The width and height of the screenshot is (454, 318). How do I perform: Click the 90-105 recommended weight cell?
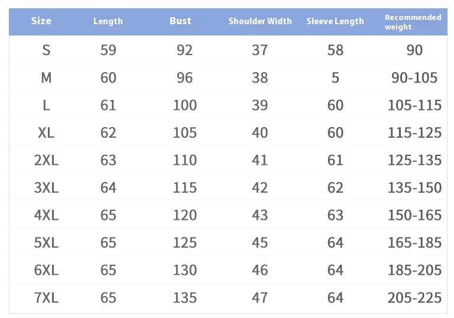click(x=414, y=77)
